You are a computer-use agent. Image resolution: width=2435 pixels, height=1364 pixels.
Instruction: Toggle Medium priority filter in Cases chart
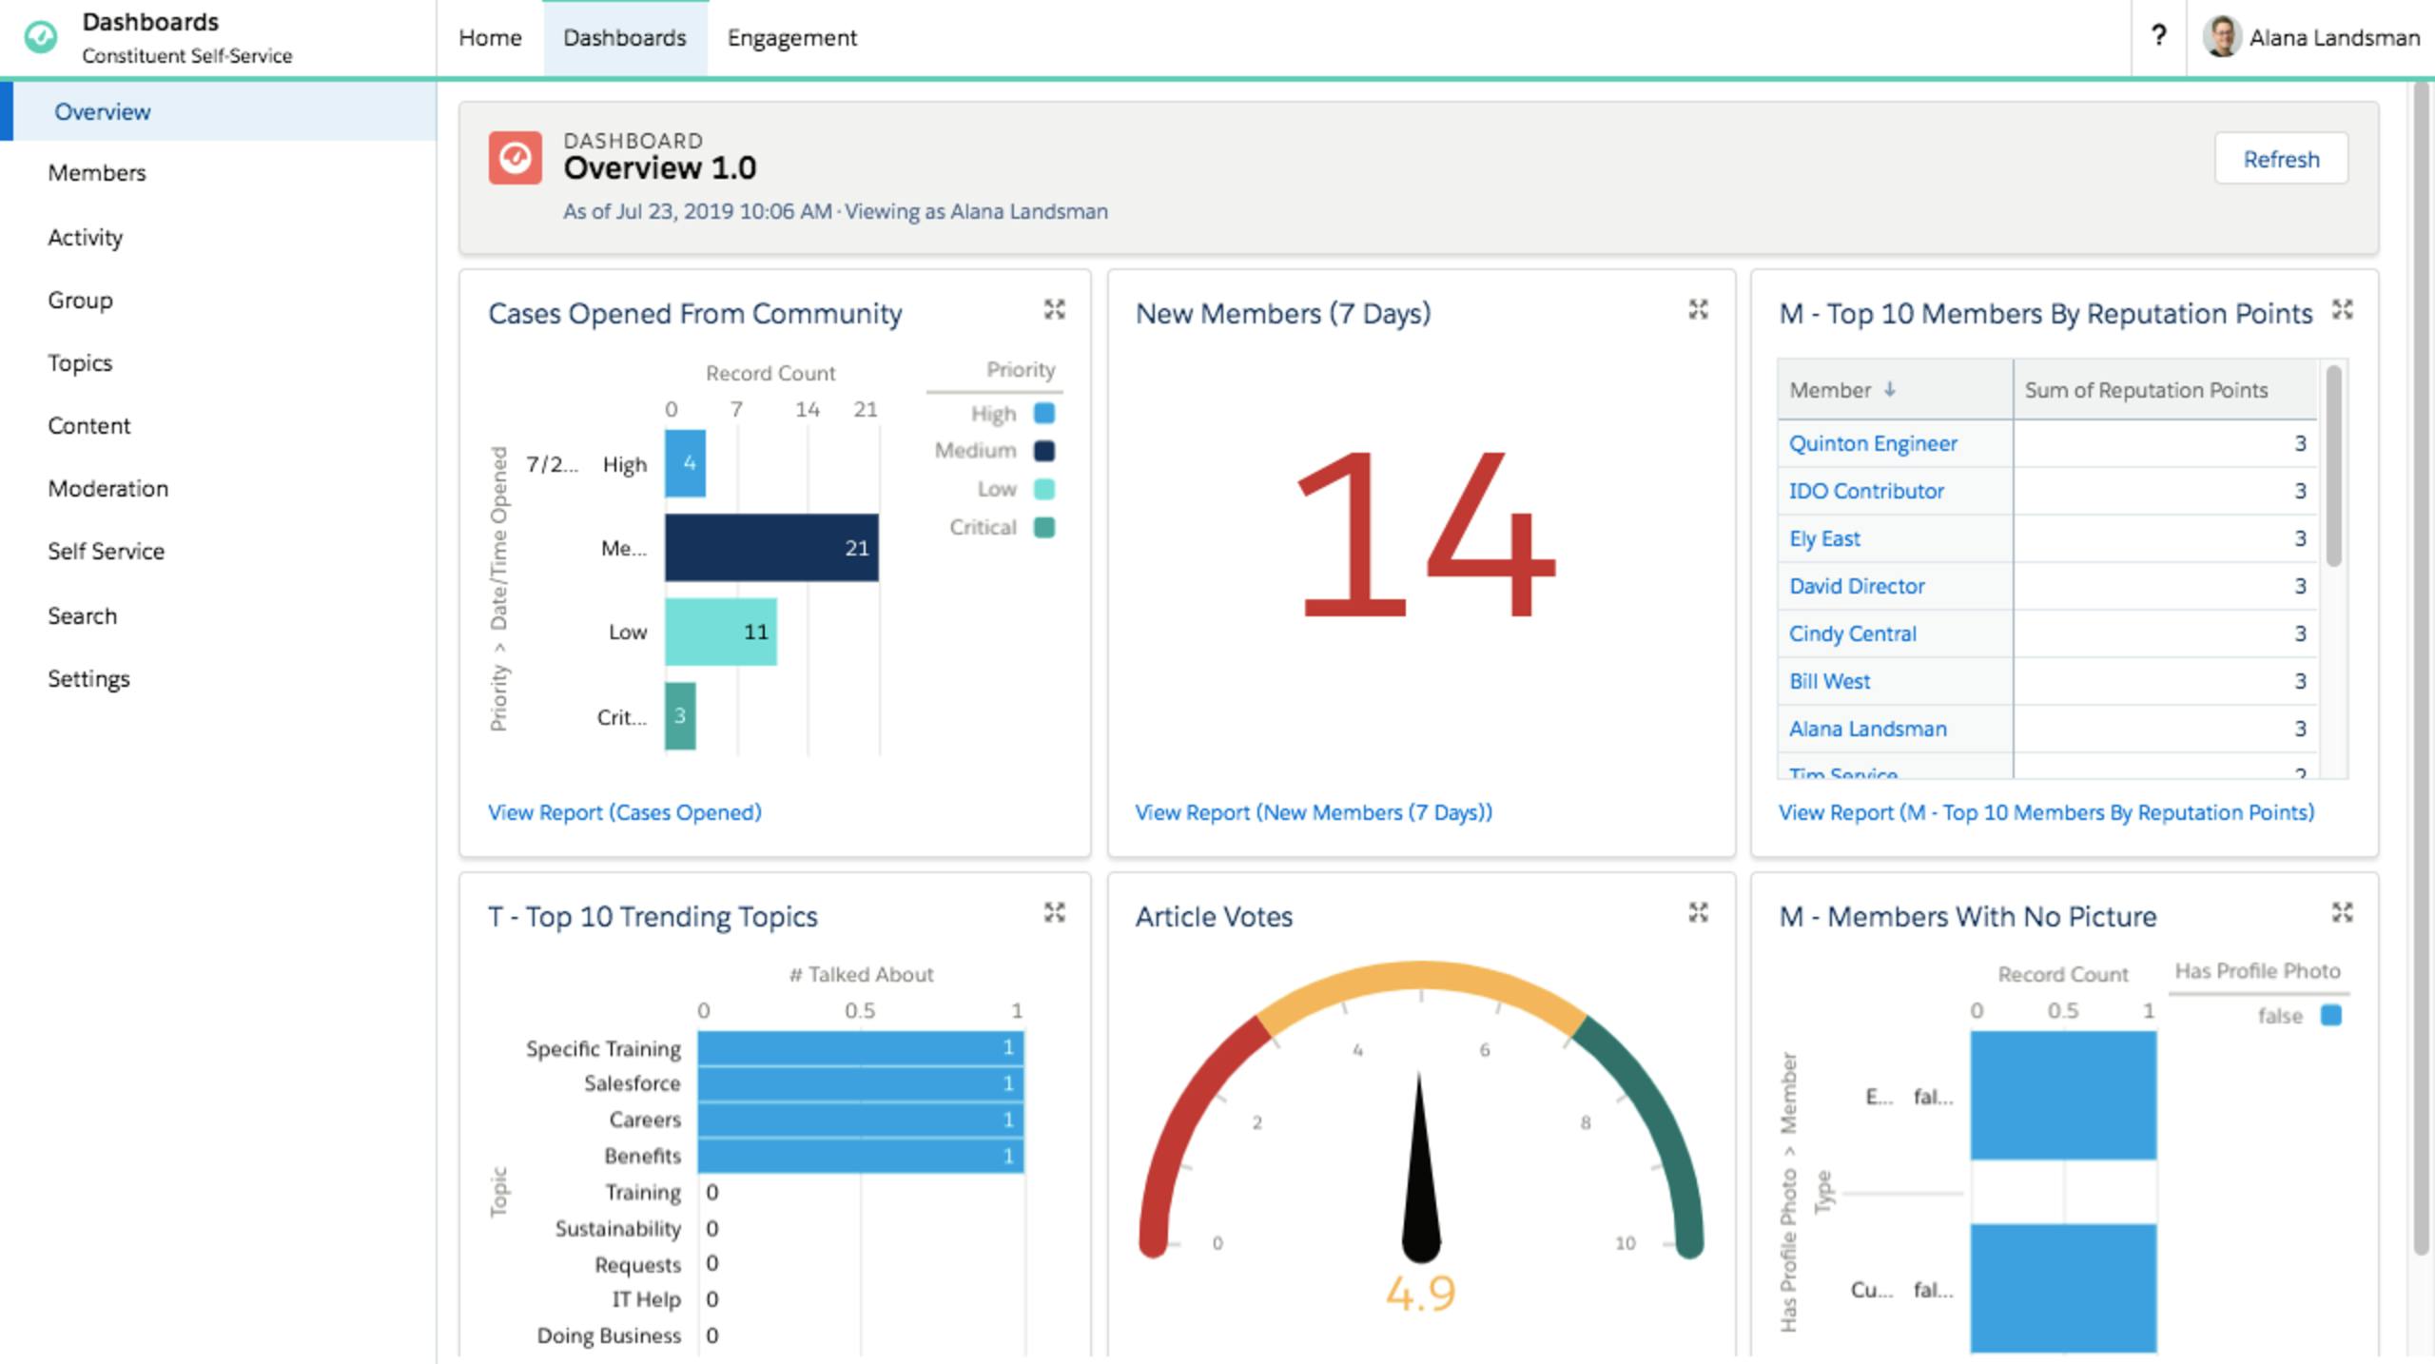coord(1017,450)
